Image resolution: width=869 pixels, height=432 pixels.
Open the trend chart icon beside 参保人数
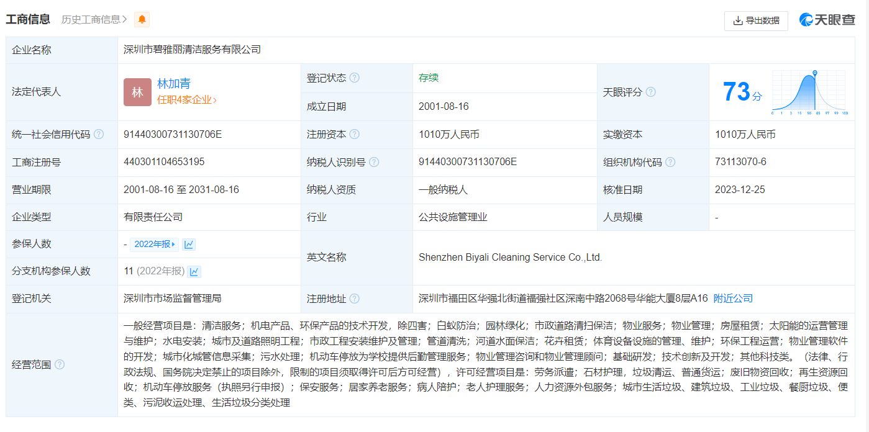pos(188,244)
